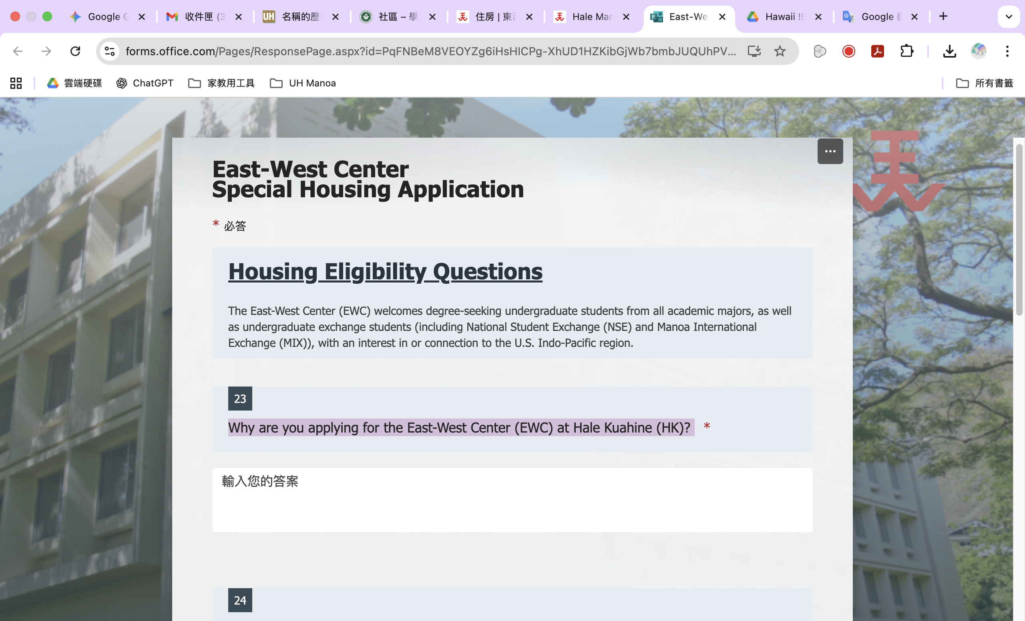Click the question number 23 badge
The width and height of the screenshot is (1025, 621).
[240, 399]
